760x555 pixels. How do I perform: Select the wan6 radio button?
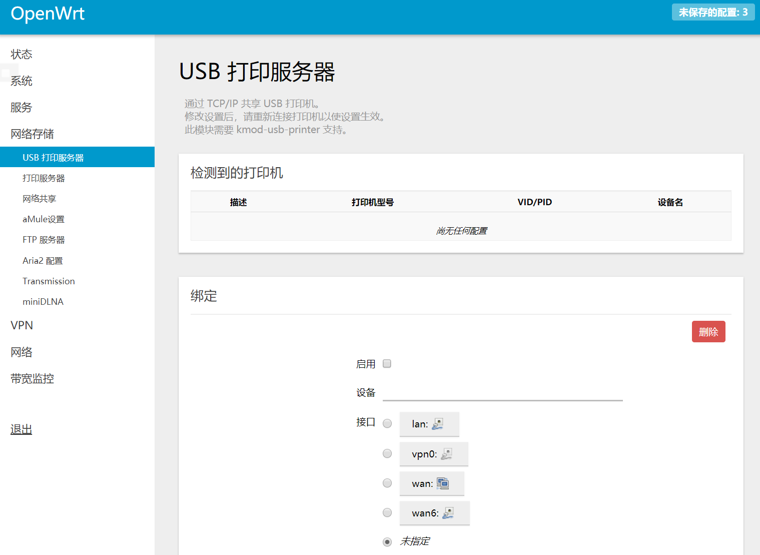387,512
